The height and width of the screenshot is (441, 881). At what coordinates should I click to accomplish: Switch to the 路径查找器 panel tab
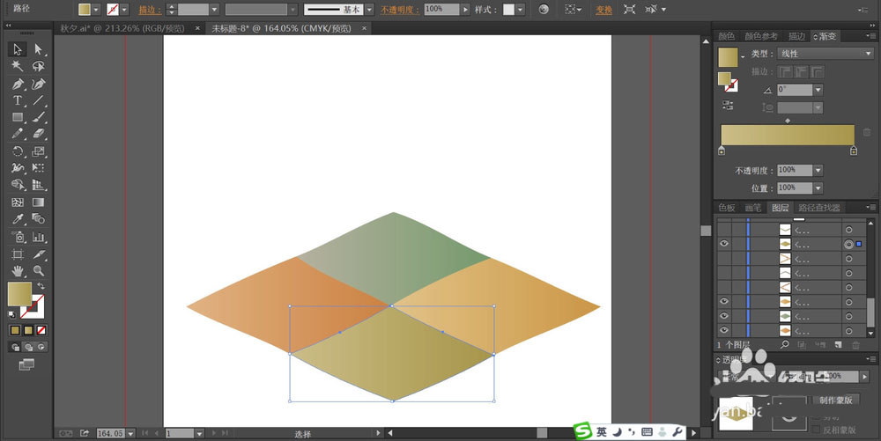click(x=819, y=208)
